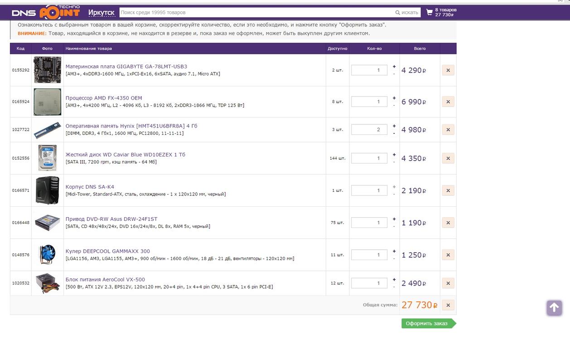Open Привод DVD-RW Asus DRW-24F1ST link
The width and height of the screenshot is (570, 351).
click(111, 219)
